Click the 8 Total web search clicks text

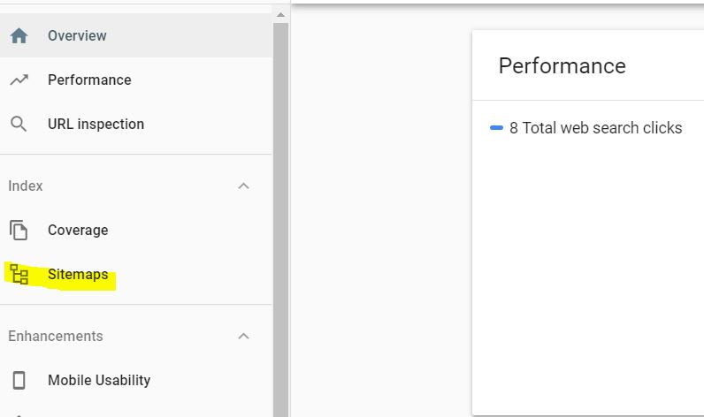click(x=595, y=128)
